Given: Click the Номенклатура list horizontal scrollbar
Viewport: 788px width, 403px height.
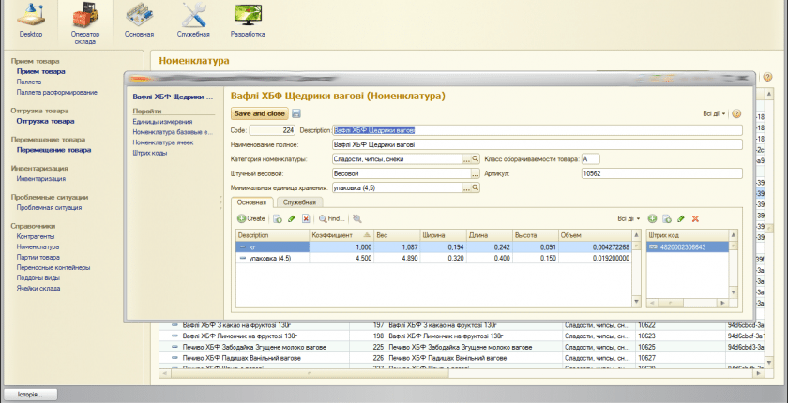Looking at the screenshot, I should [x=460, y=373].
